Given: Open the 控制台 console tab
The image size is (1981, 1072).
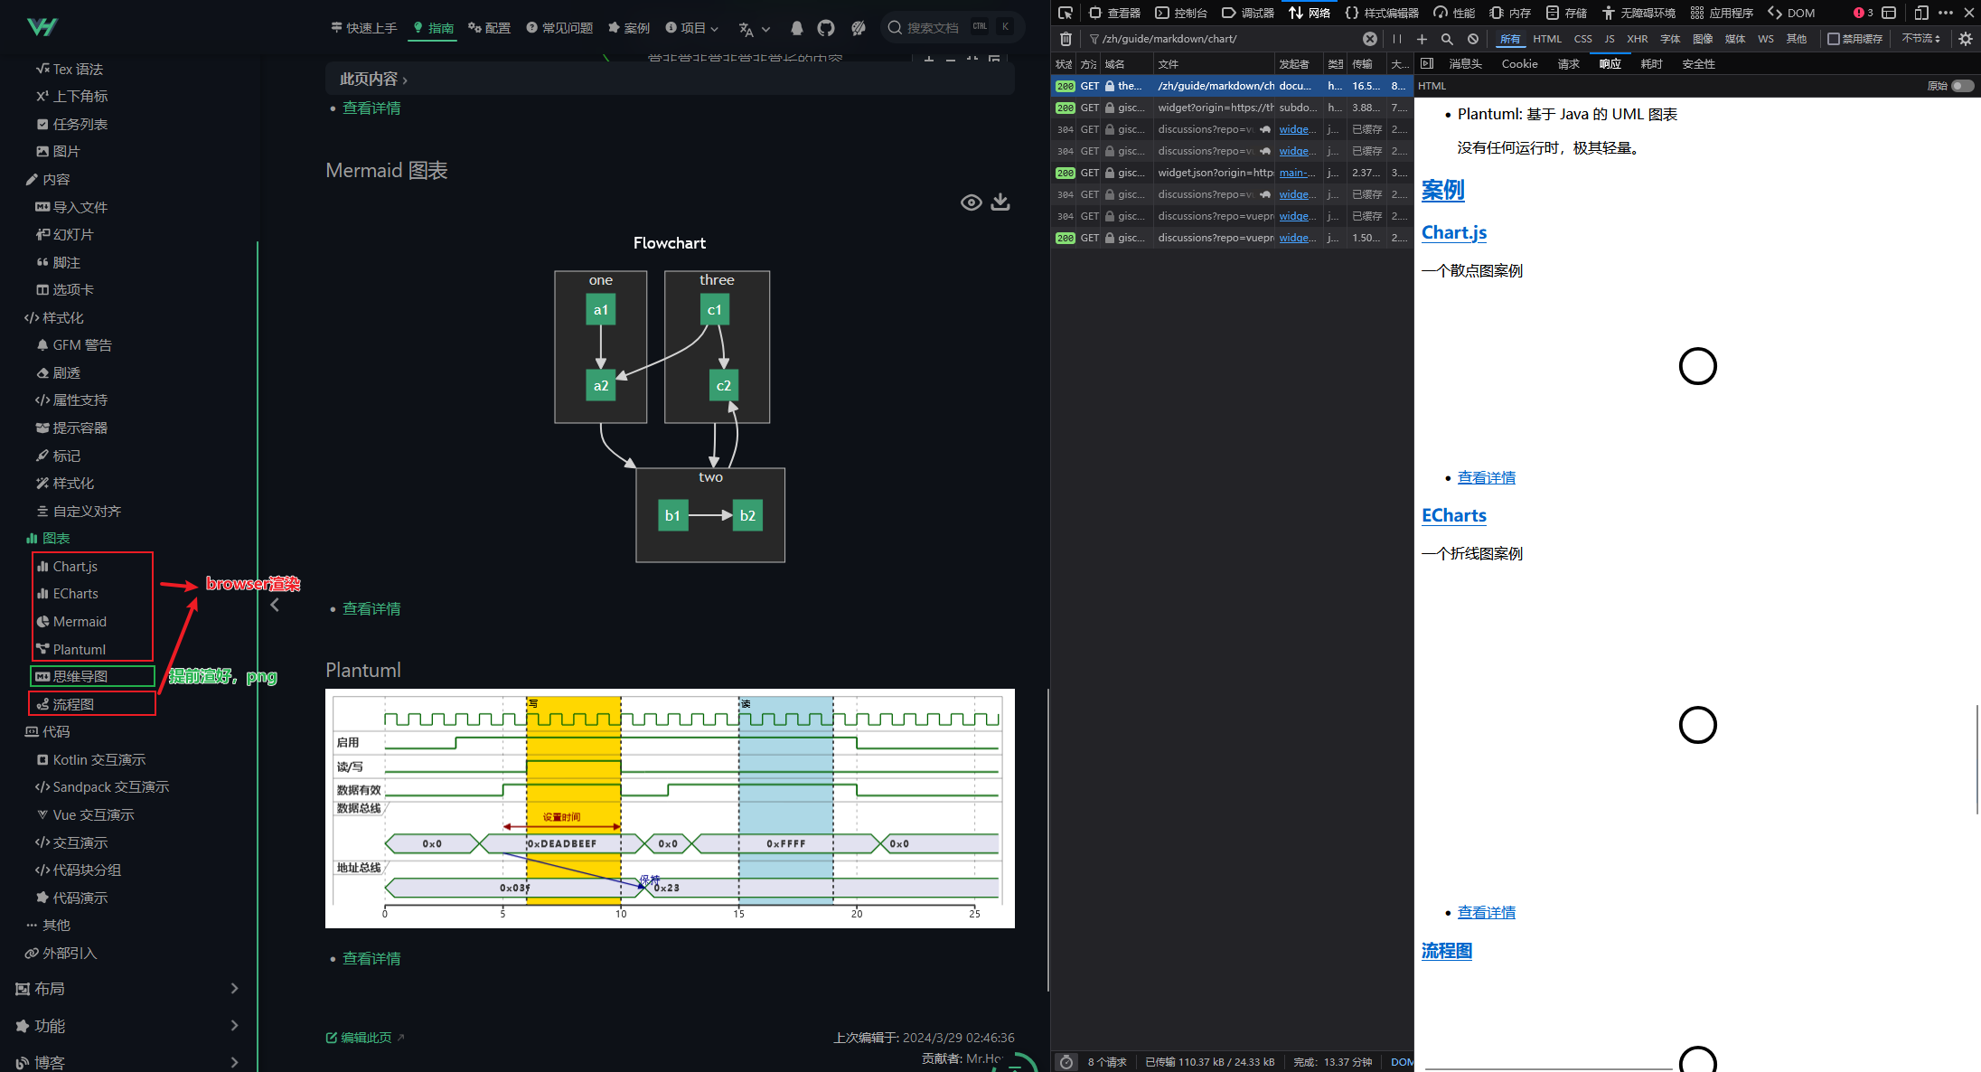Looking at the screenshot, I should [x=1181, y=13].
